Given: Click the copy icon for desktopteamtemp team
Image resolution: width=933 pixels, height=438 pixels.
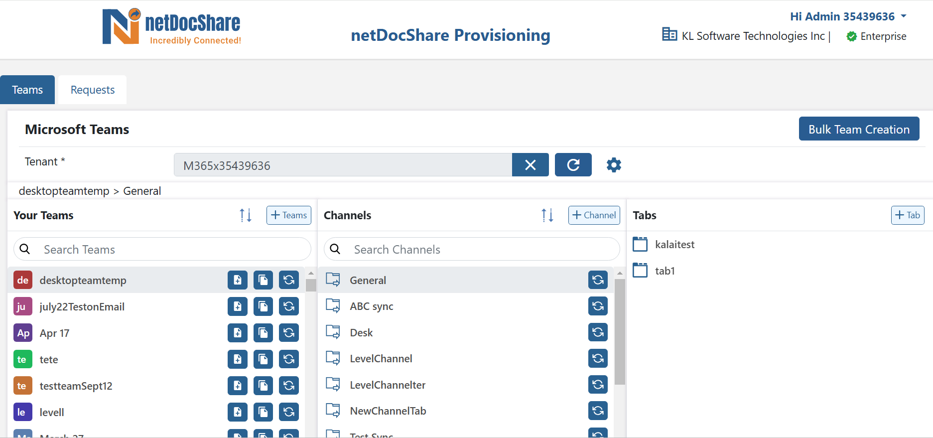Looking at the screenshot, I should 263,280.
